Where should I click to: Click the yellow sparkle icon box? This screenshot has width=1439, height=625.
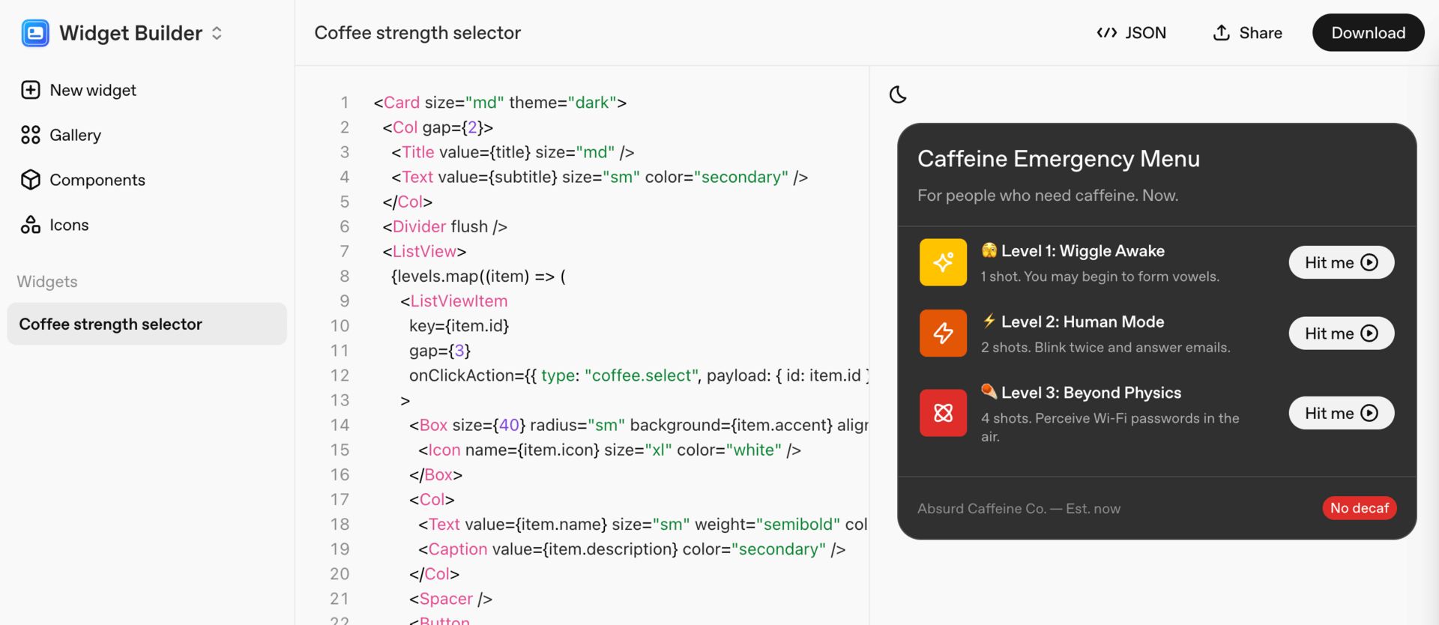(943, 262)
